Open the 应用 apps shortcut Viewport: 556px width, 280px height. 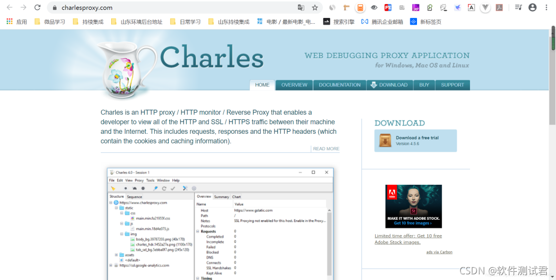[16, 22]
